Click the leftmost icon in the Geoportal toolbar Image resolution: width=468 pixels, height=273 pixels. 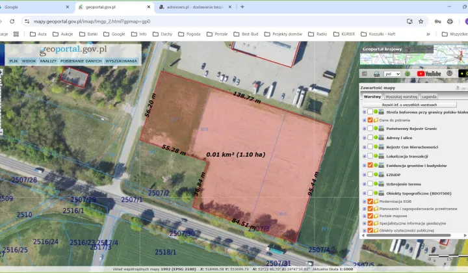coord(365,73)
